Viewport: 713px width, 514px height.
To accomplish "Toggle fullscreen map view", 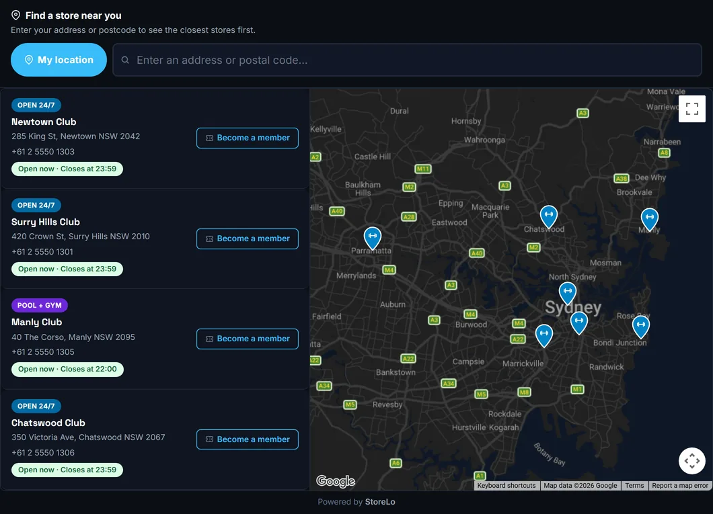I will click(x=691, y=109).
